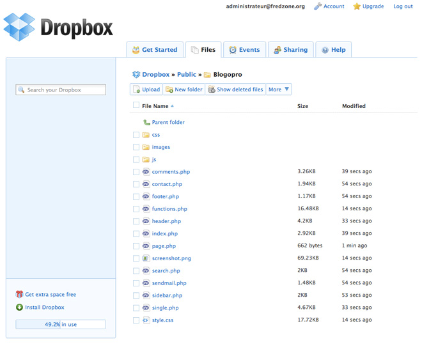Click the Upload button label
The width and height of the screenshot is (422, 351).
tap(151, 90)
